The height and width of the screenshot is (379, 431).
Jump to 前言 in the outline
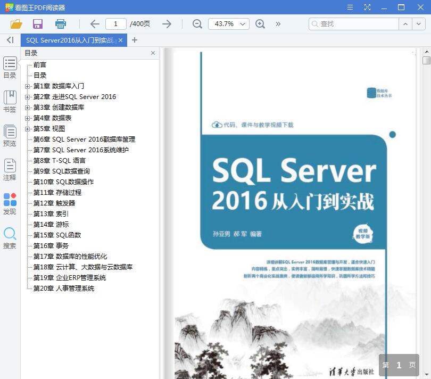coord(40,65)
